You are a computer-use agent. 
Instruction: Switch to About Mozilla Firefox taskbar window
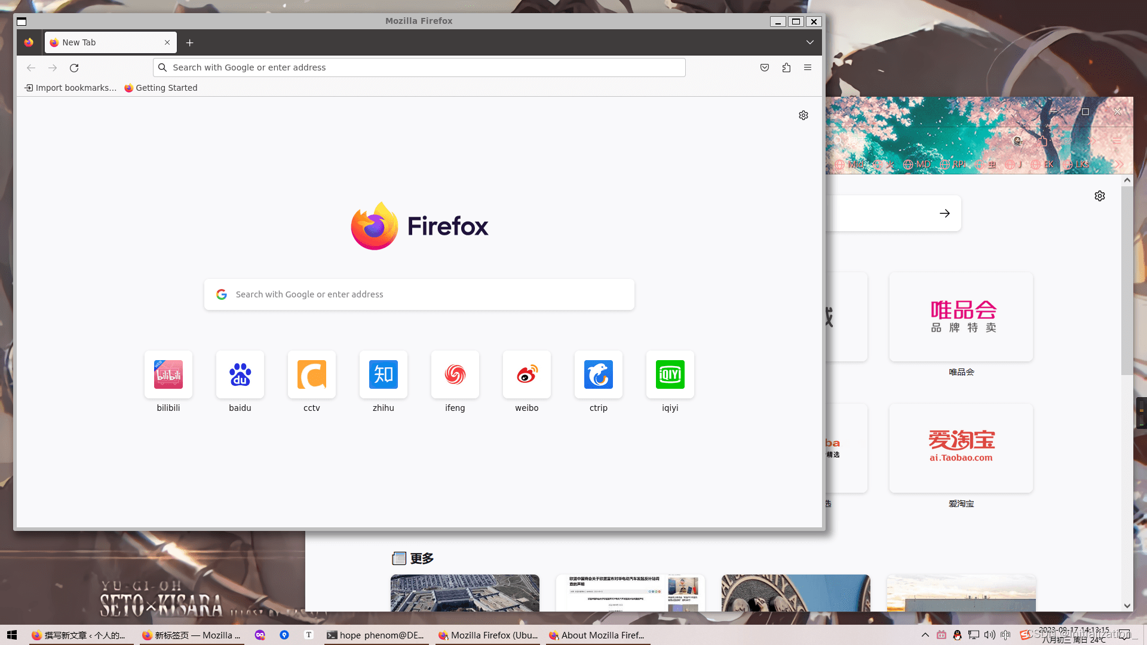click(597, 635)
